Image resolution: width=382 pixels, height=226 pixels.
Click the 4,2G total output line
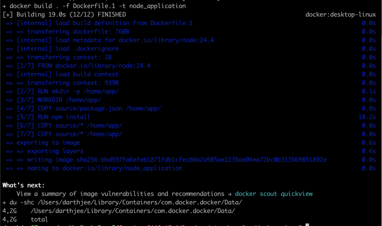click(25, 219)
